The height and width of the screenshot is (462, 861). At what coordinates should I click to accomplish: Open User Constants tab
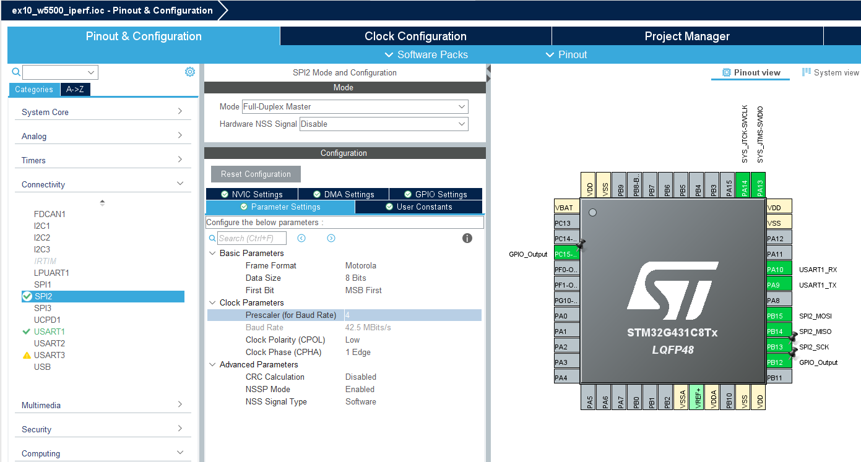(418, 207)
